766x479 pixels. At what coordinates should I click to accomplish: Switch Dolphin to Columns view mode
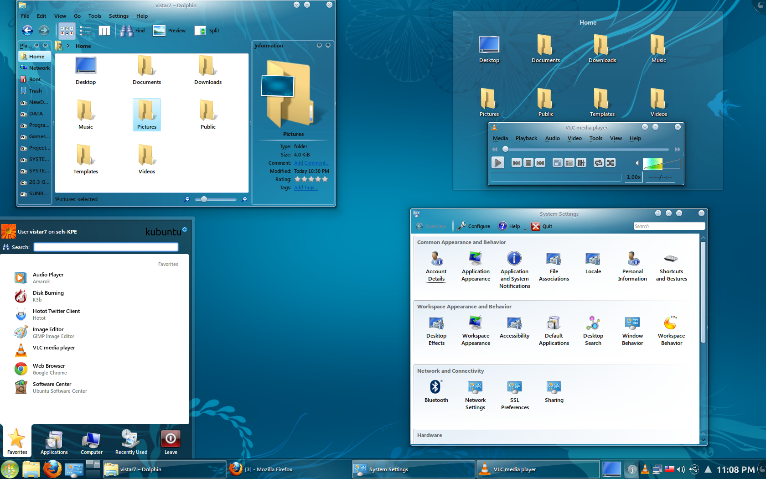[104, 31]
